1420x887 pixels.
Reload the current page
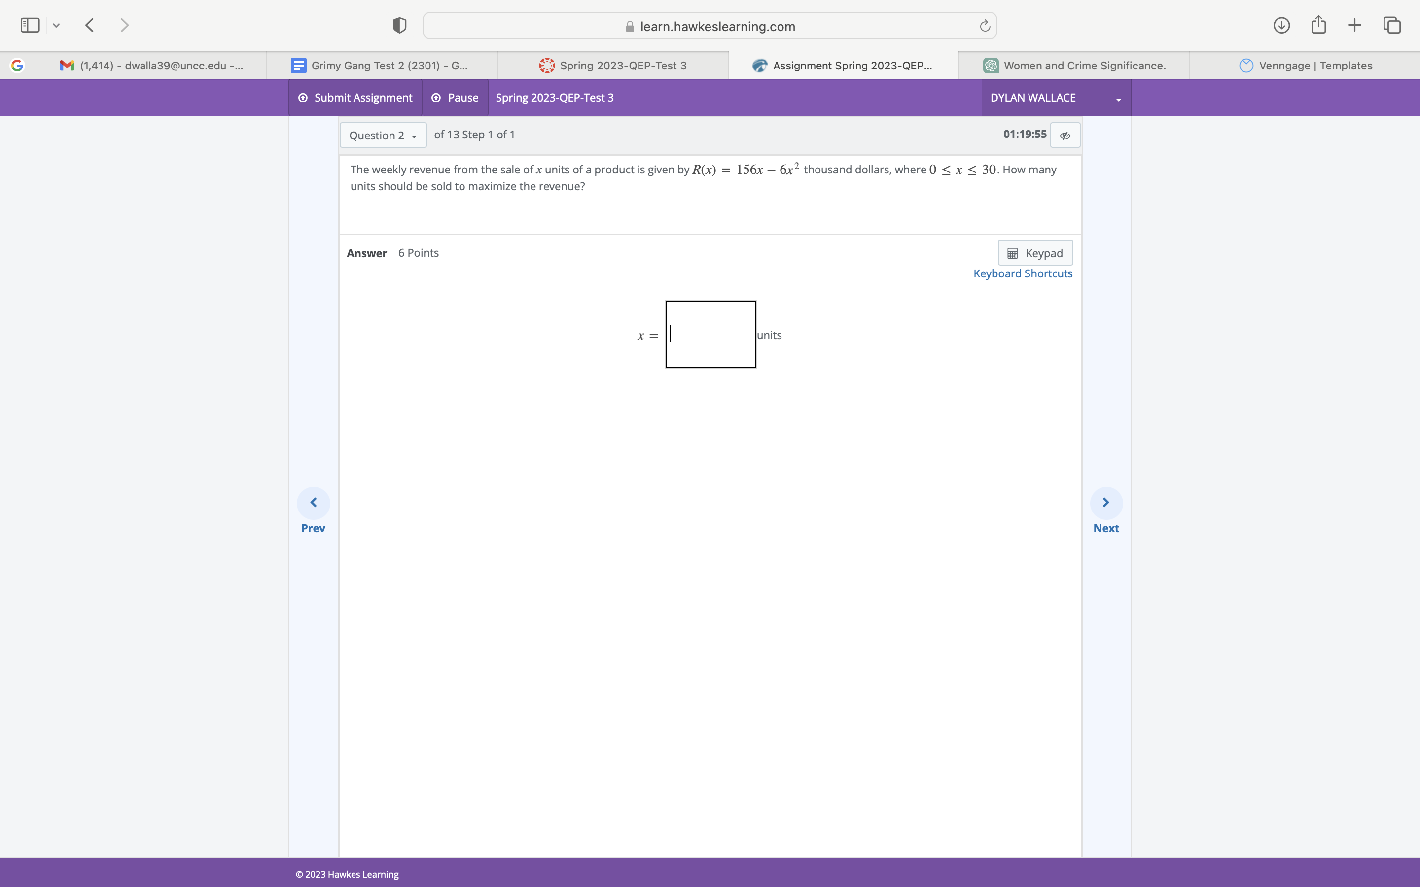tap(984, 25)
